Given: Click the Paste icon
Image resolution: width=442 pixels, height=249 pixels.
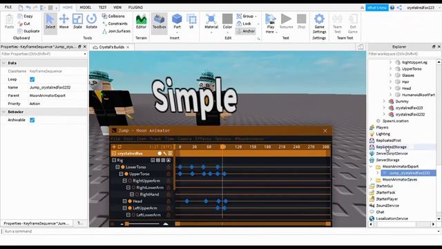Looking at the screenshot, I should click(x=9, y=22).
